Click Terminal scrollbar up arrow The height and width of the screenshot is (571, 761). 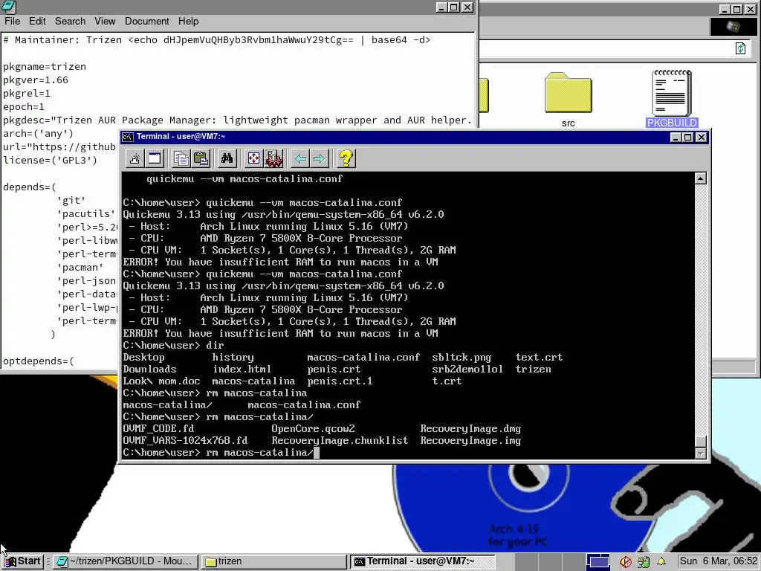[700, 178]
